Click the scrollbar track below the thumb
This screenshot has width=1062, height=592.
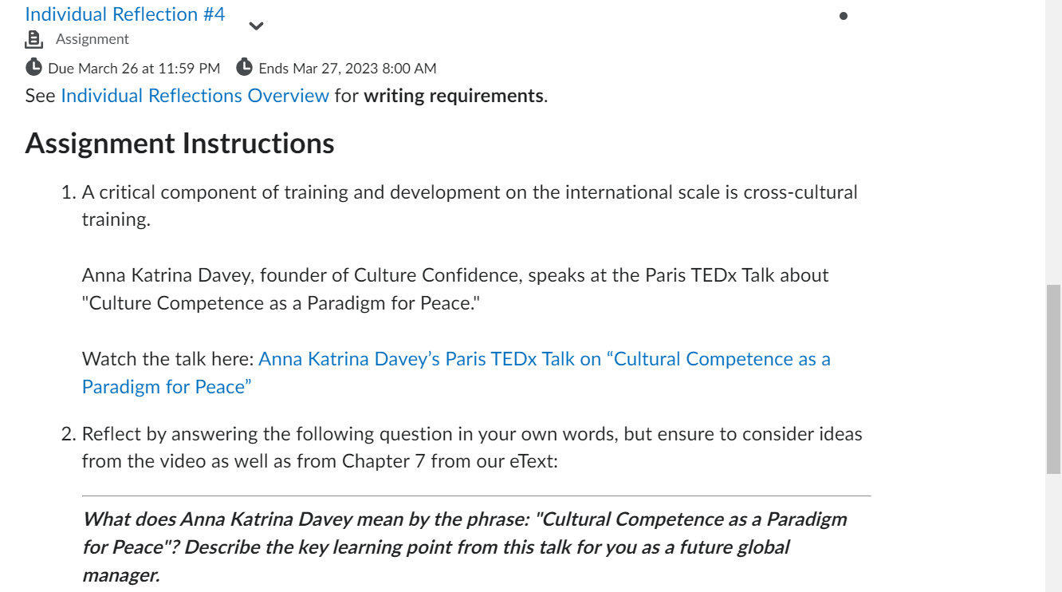1053,535
